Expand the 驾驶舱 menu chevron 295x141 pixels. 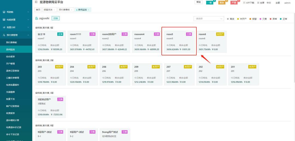click(x=28, y=12)
